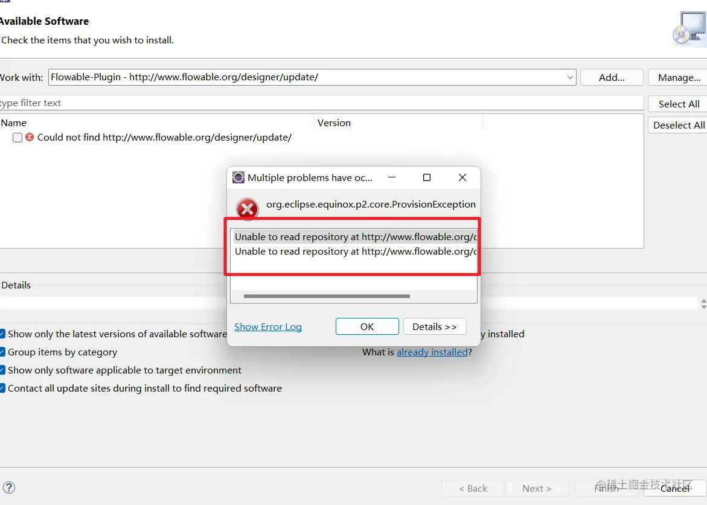Open the 'Show Error Log' link
This screenshot has width=707, height=505.
(x=268, y=326)
